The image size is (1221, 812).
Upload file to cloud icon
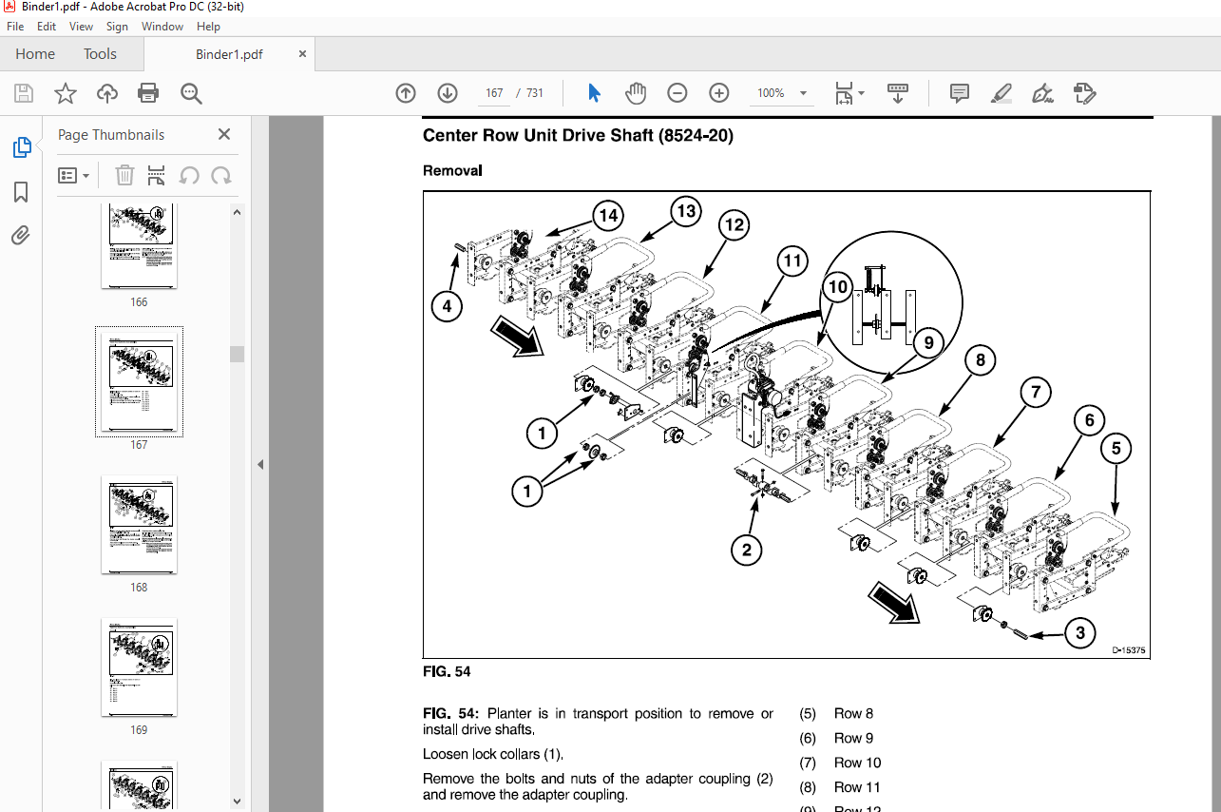point(107,93)
